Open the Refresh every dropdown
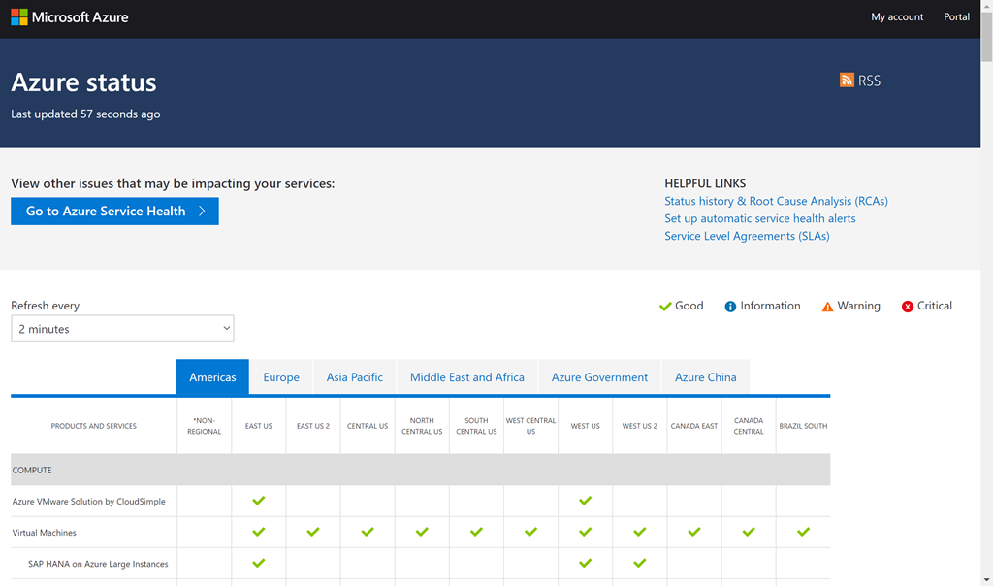Screen dimensions: 993x586 pos(122,329)
